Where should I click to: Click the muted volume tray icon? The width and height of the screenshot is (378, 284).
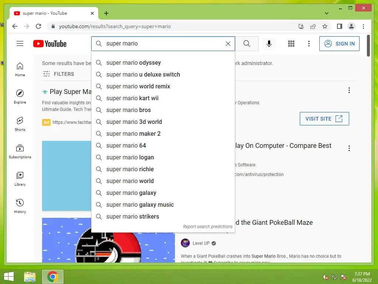[326, 277]
